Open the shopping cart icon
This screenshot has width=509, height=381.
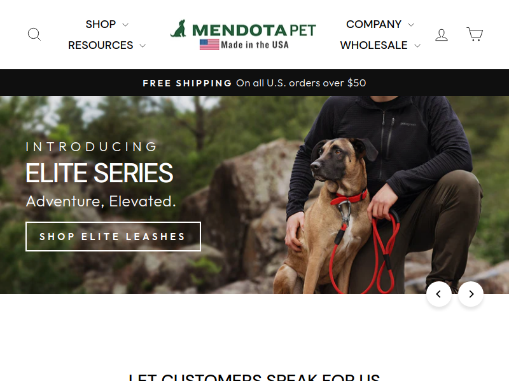click(x=475, y=34)
